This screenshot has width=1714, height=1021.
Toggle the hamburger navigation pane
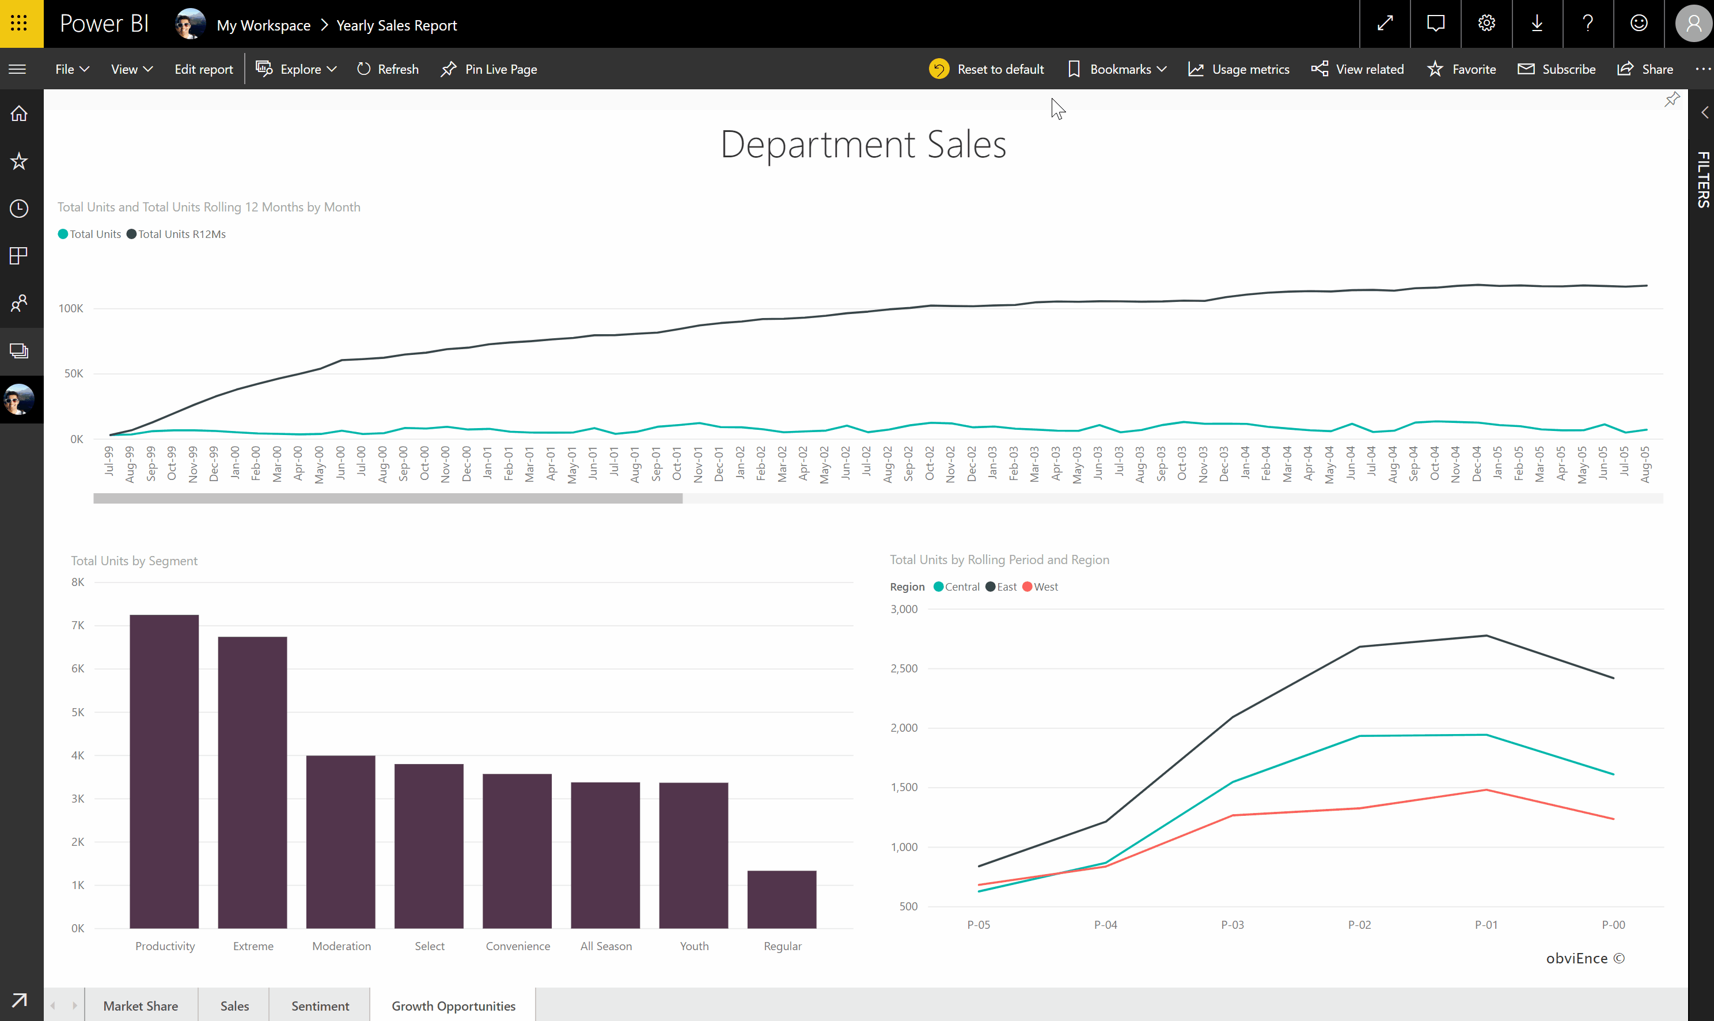tap(18, 69)
